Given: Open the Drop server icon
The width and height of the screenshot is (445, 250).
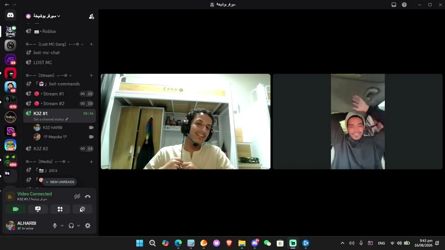Looking at the screenshot, I should pyautogui.click(x=10, y=145).
